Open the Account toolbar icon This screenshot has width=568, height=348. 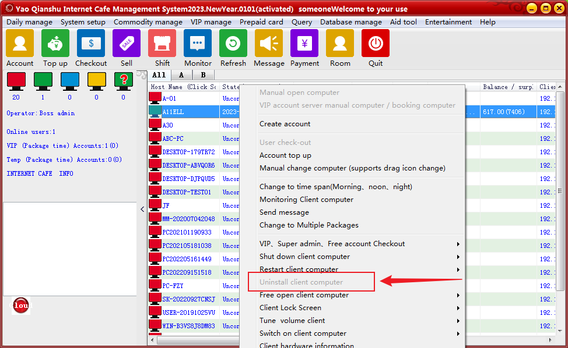[x=20, y=44]
